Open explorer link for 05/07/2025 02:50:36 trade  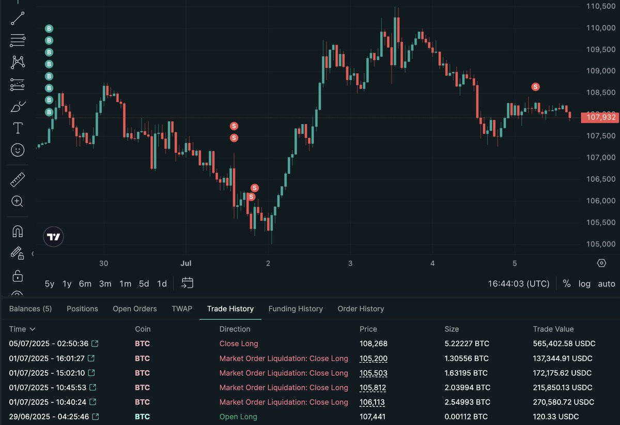(95, 343)
